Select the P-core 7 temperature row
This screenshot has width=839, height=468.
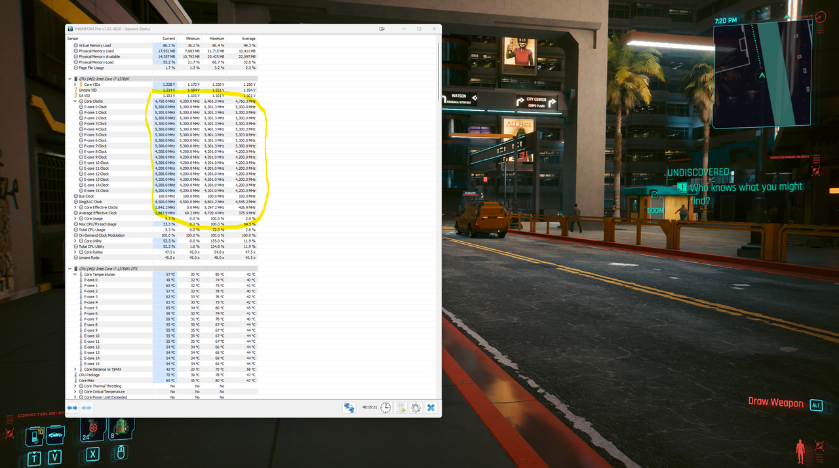click(x=162, y=319)
